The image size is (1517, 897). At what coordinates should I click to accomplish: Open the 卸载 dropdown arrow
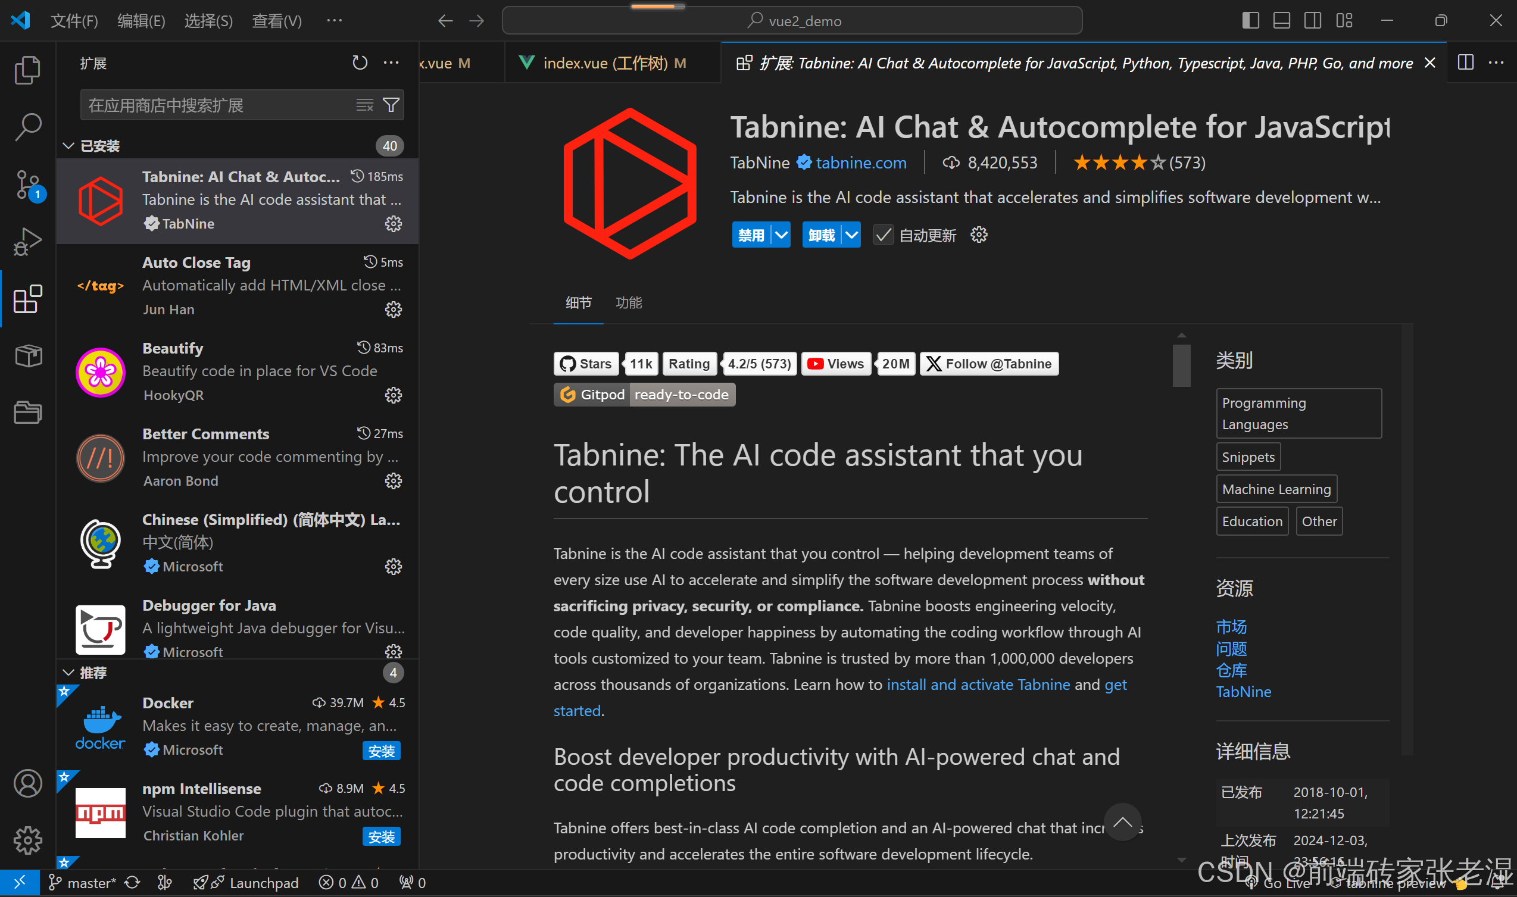click(x=851, y=235)
